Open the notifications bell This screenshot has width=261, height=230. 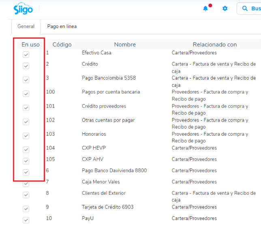pos(206,9)
